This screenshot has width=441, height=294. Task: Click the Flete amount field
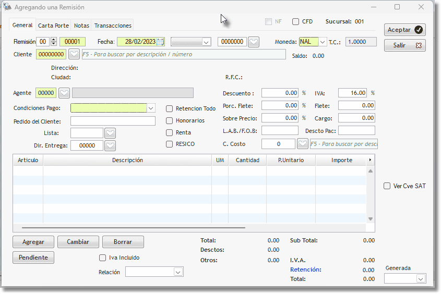[356, 106]
